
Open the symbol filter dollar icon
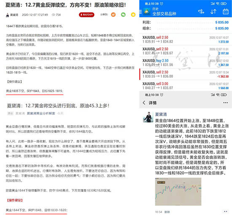coord(201,11)
